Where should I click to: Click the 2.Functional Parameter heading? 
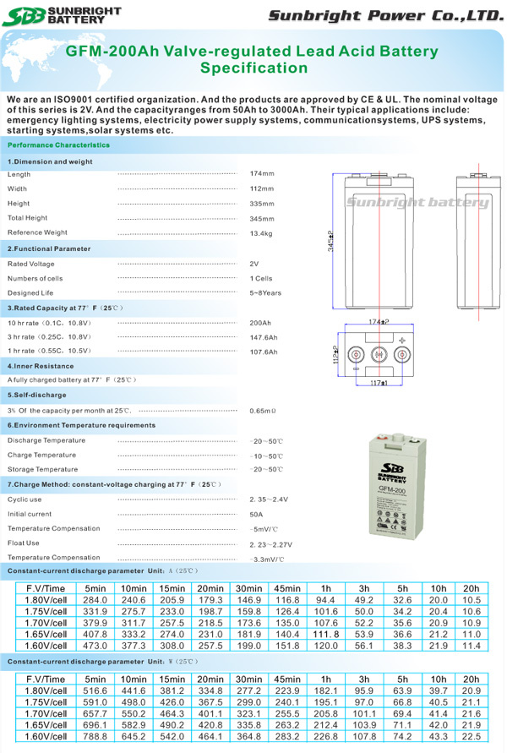(49, 248)
